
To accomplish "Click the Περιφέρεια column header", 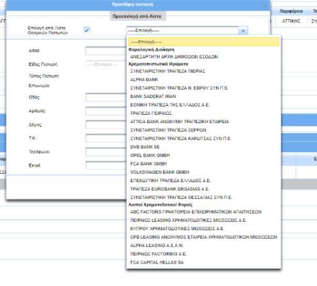I will pyautogui.click(x=291, y=12).
